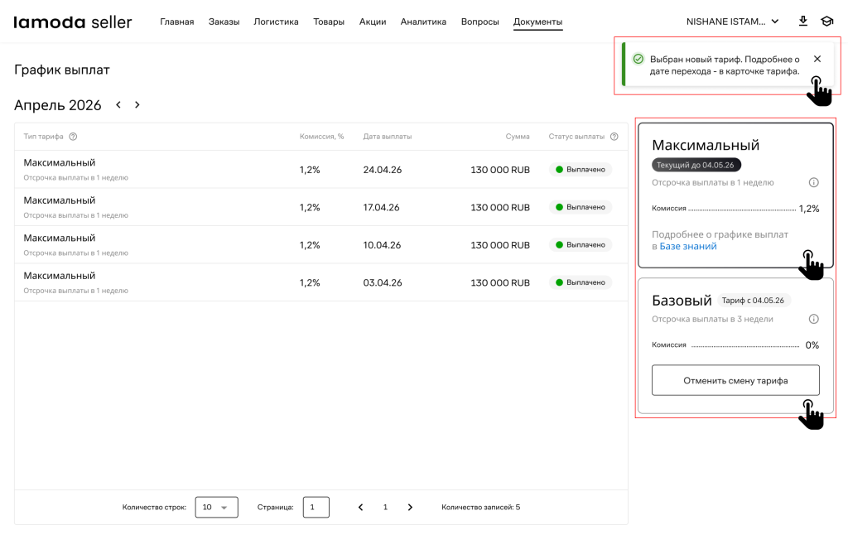Switch to Аналитика section
Image resolution: width=848 pixels, height=559 pixels.
(423, 22)
